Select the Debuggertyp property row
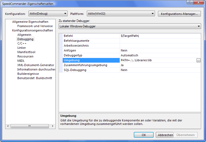 91,55
